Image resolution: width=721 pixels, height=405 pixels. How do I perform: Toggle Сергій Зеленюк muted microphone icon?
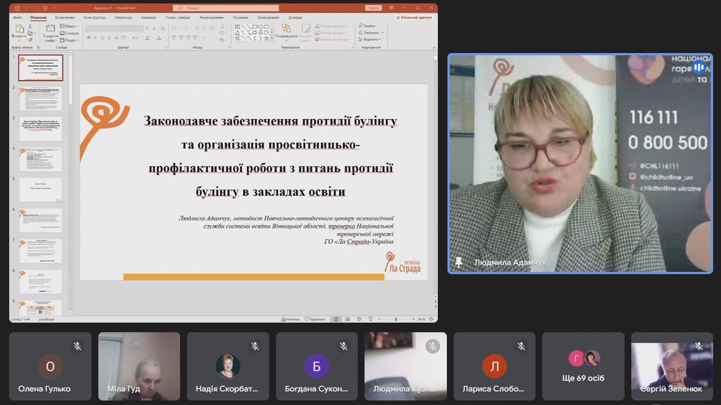coord(699,346)
